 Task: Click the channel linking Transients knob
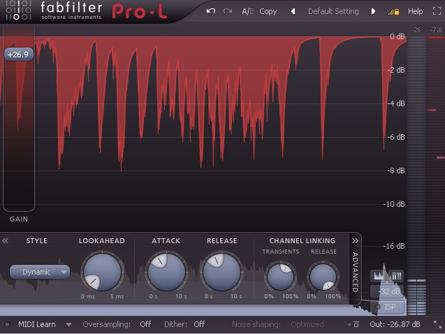pyautogui.click(x=280, y=277)
